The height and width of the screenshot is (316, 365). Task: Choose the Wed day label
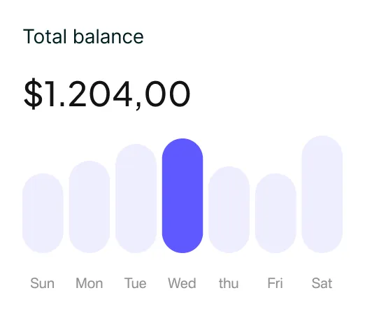(x=182, y=283)
